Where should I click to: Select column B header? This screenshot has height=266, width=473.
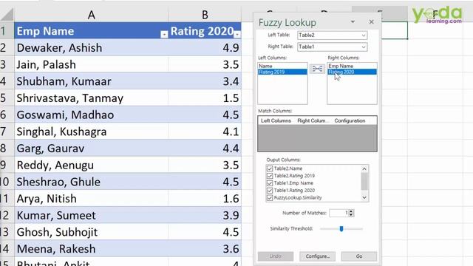205,15
